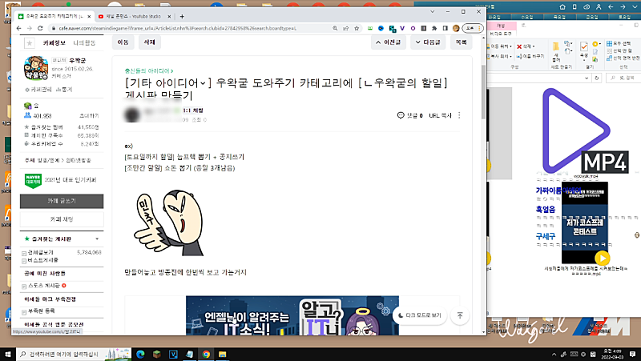Refresh the Explorer folder view
Screen dimensions: 641x361
coord(597,78)
